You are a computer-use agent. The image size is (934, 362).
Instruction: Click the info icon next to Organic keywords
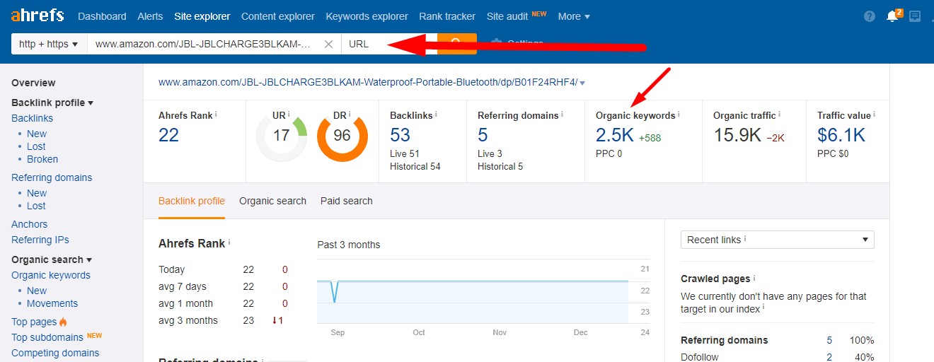[679, 115]
